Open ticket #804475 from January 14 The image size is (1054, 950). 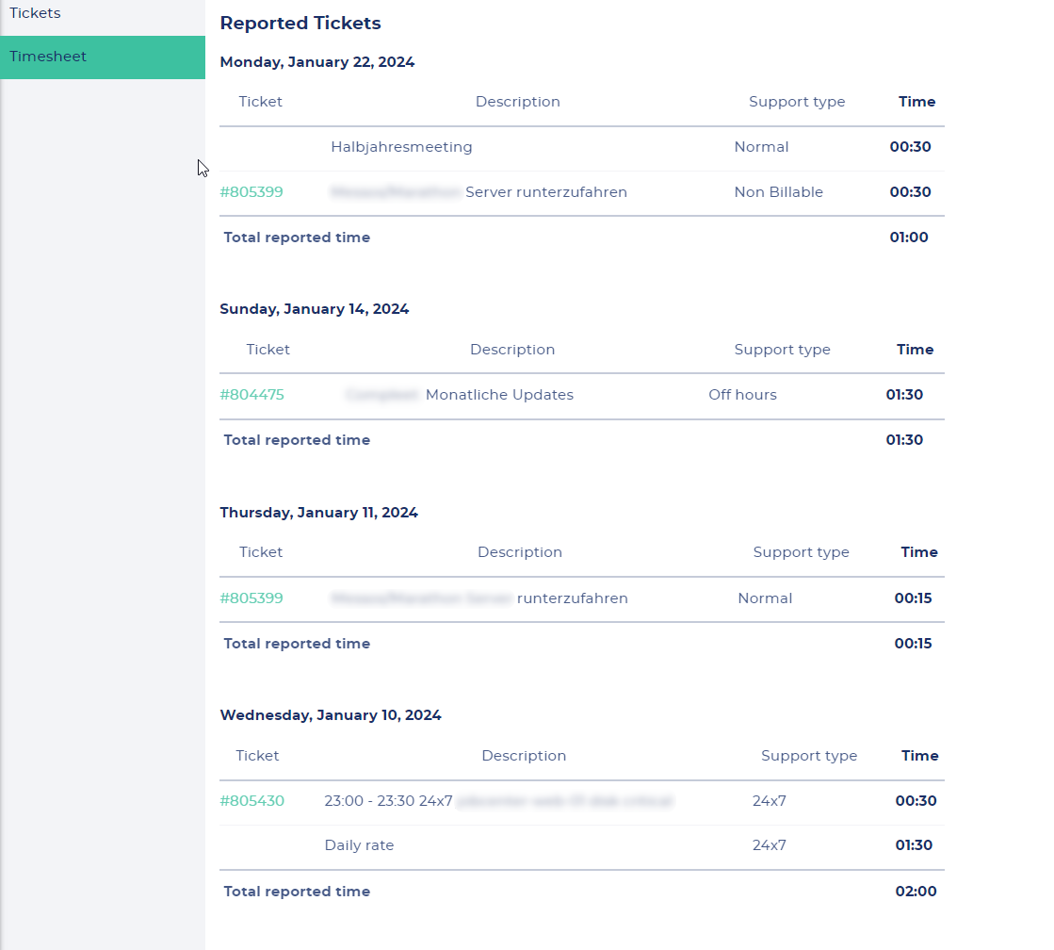pos(251,395)
